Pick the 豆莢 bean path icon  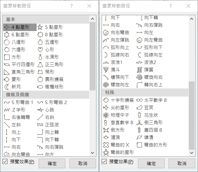(139, 108)
